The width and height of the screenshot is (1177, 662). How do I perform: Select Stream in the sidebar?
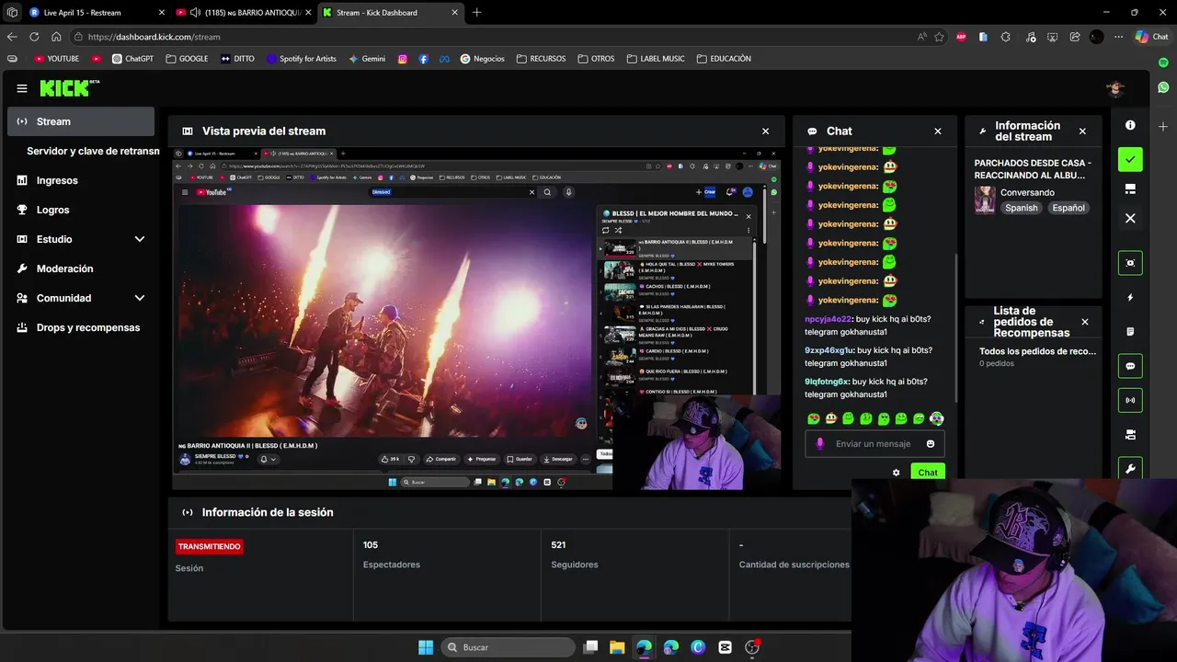(81, 121)
